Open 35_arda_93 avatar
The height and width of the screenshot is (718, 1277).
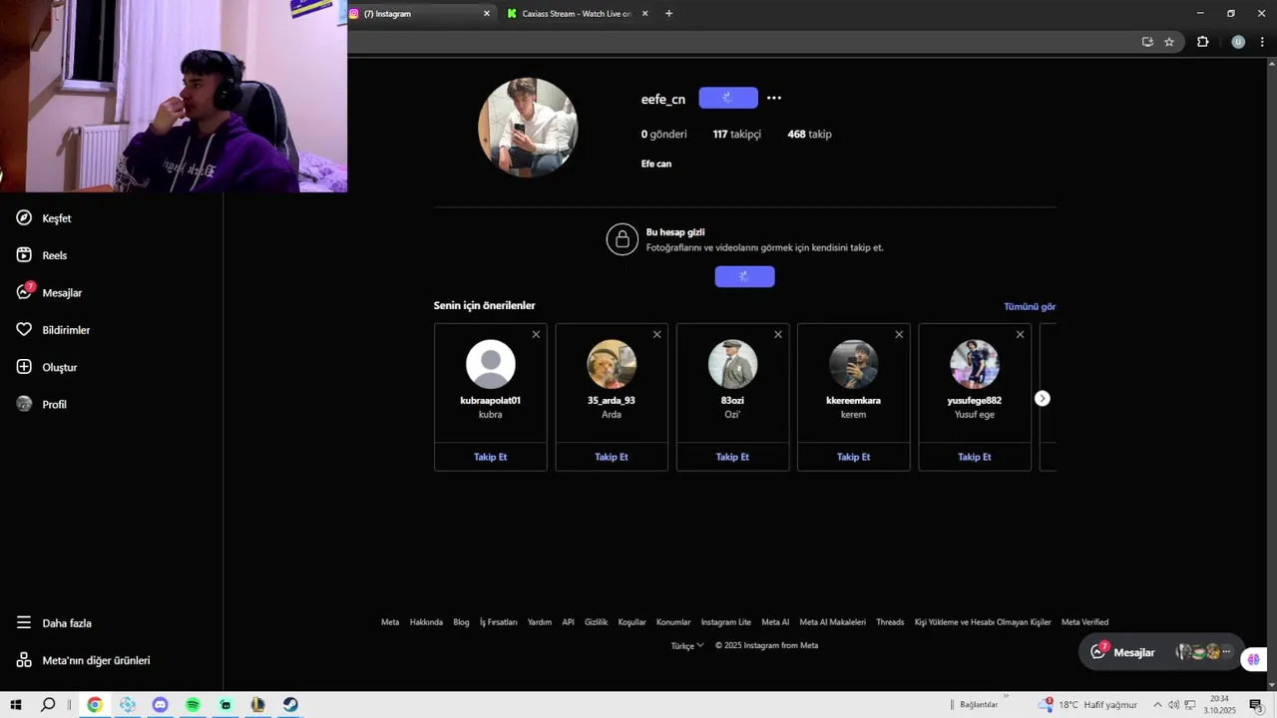tap(612, 364)
